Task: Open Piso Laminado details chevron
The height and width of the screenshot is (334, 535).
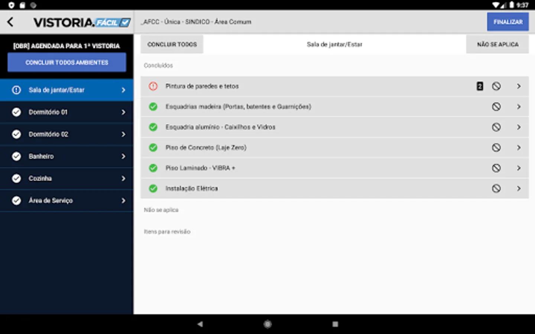Action: click(519, 168)
